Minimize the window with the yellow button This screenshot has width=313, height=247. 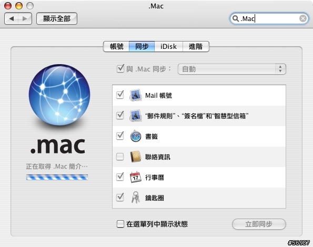point(19,6)
